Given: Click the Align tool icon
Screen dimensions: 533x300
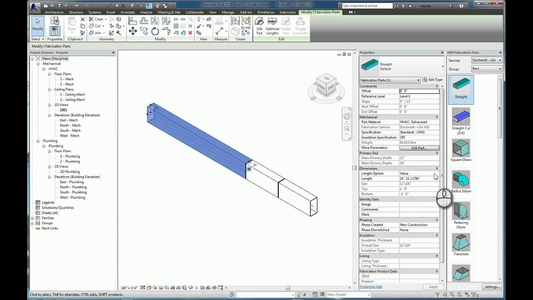Looking at the screenshot, I should coord(133,21).
